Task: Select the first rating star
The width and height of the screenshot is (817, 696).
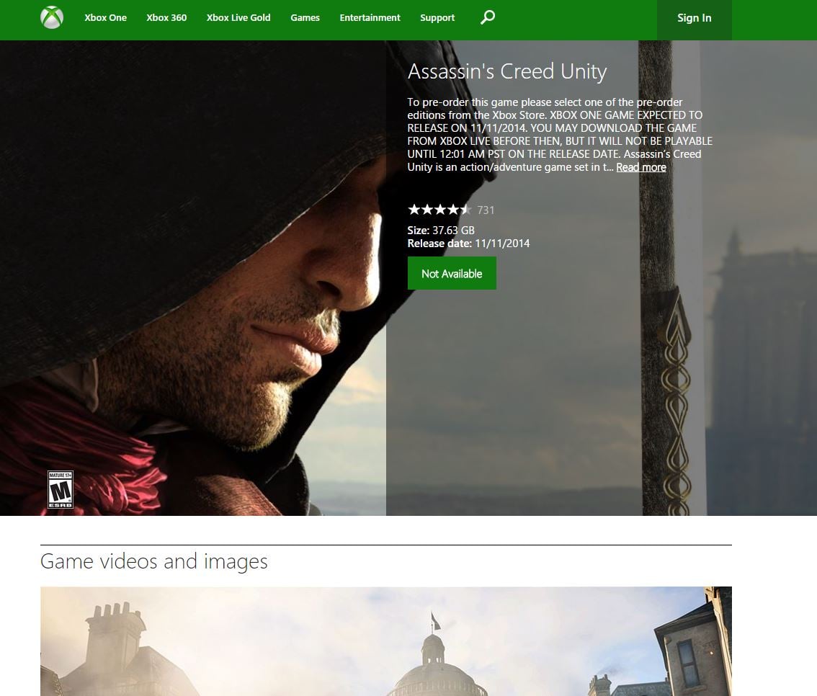Action: coord(414,210)
